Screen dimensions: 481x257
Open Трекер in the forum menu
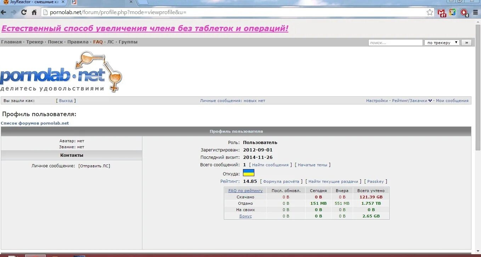click(35, 42)
